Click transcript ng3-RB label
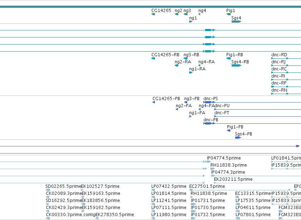Image resolution: width=301 pixels, height=220 pixels. coord(191,55)
